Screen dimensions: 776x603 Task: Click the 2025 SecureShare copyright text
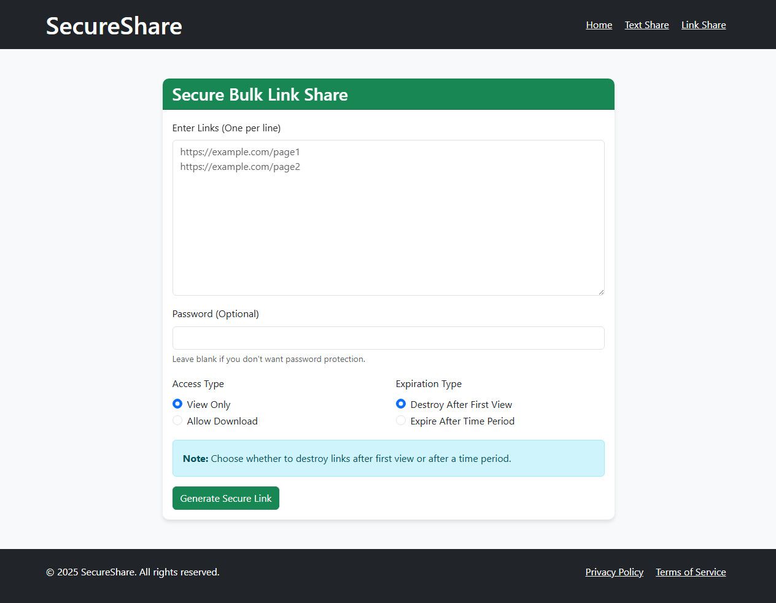(x=133, y=572)
